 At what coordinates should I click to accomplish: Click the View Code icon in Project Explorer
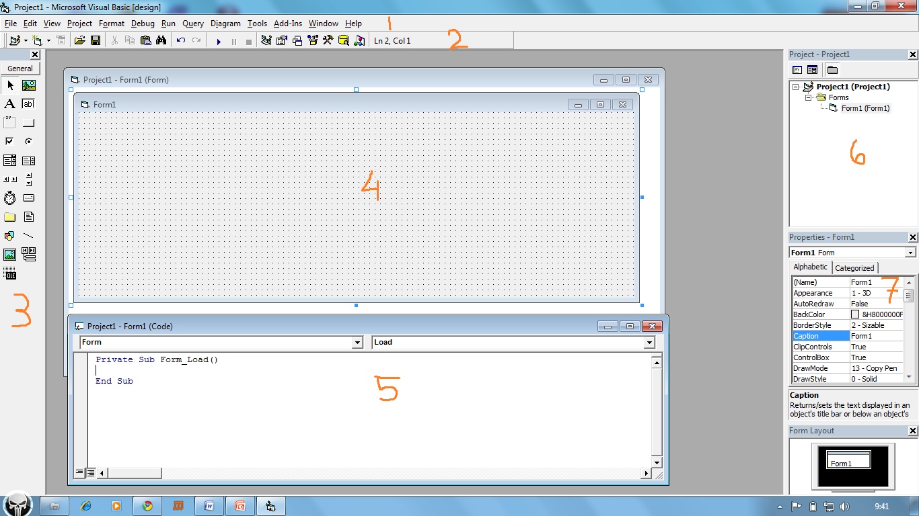click(x=797, y=69)
